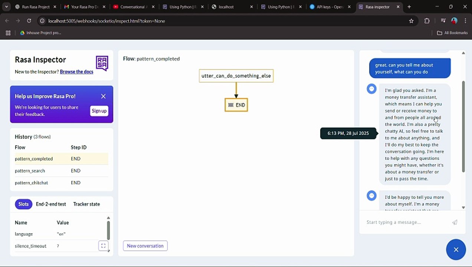Click the slots list scroll-up arrow
Image resolution: width=472 pixels, height=267 pixels.
click(108, 218)
